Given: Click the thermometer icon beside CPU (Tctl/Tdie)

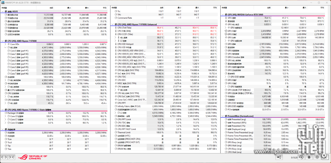Looking at the screenshot, I should tap(116, 28).
